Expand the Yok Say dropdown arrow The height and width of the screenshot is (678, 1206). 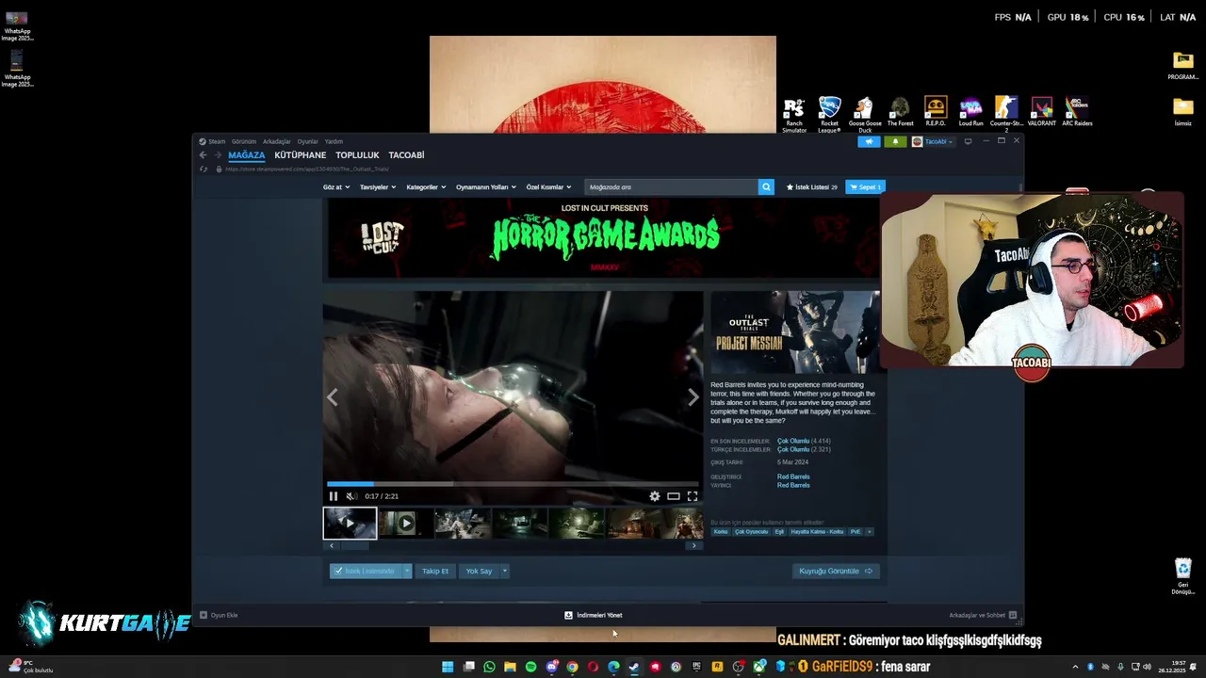coord(504,571)
